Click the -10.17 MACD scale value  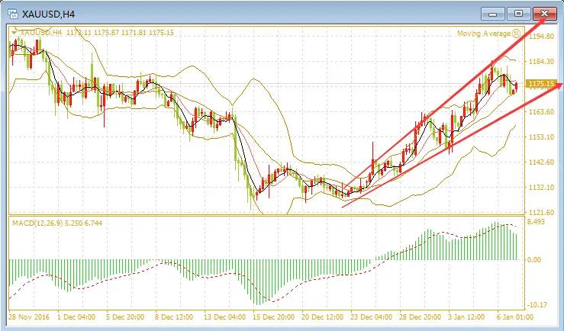[537, 305]
